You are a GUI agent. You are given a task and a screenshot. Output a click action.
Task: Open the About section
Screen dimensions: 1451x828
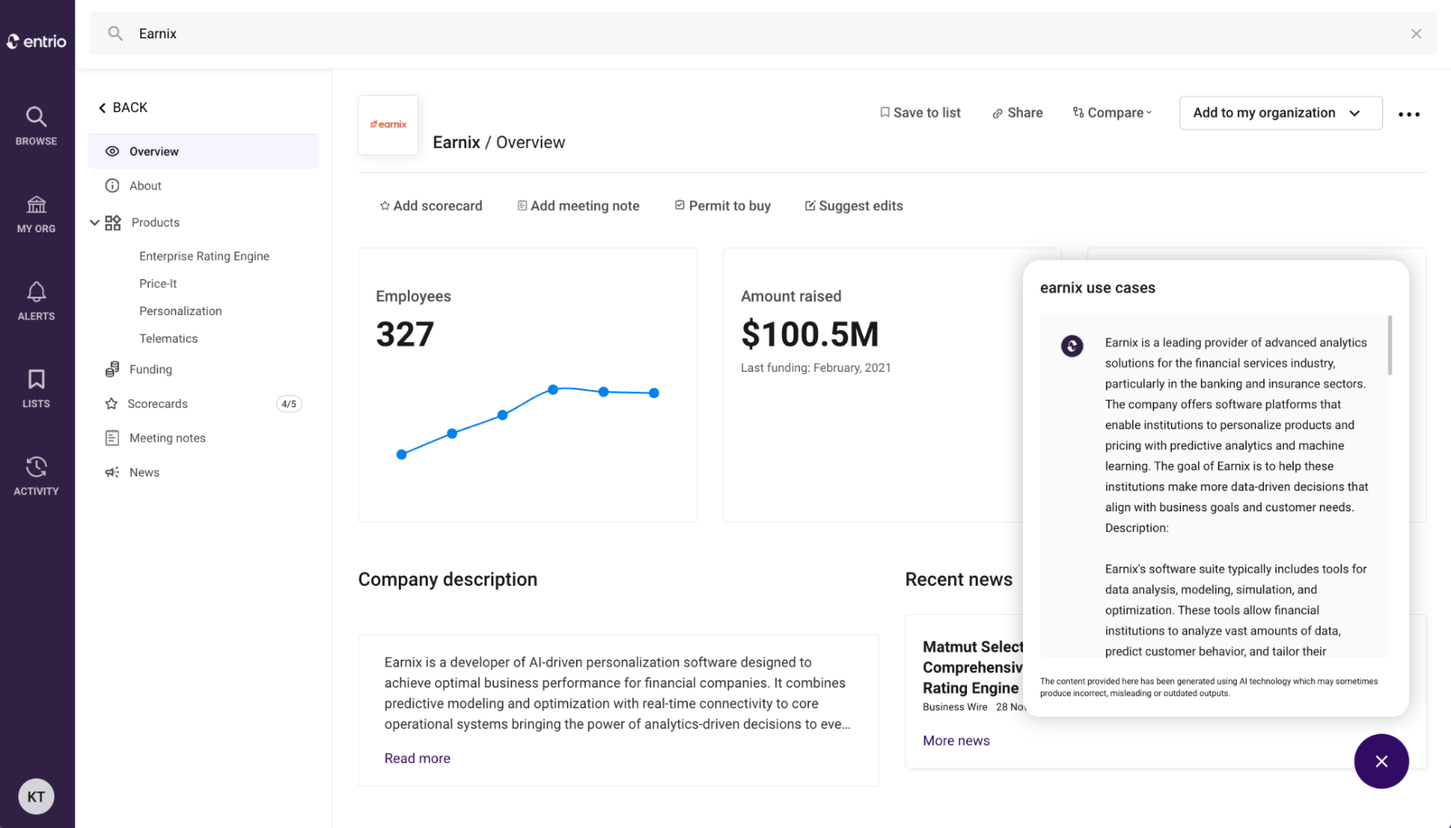[145, 186]
